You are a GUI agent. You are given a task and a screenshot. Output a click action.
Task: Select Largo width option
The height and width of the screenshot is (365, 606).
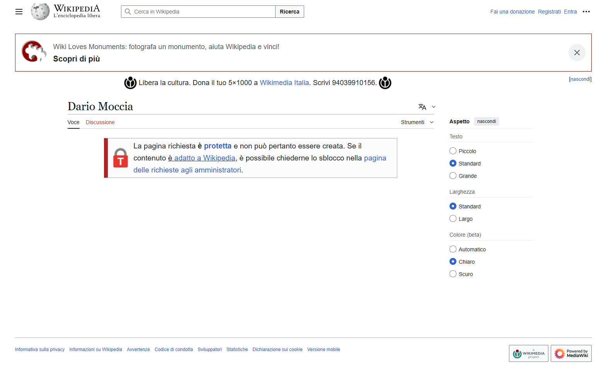point(453,218)
